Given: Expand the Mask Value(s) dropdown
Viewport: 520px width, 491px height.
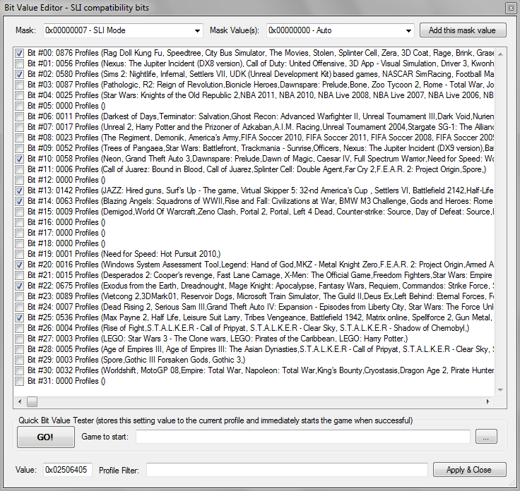Looking at the screenshot, I should pyautogui.click(x=341, y=30).
